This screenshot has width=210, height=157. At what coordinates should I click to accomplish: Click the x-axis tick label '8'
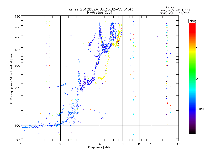[x=139, y=144]
